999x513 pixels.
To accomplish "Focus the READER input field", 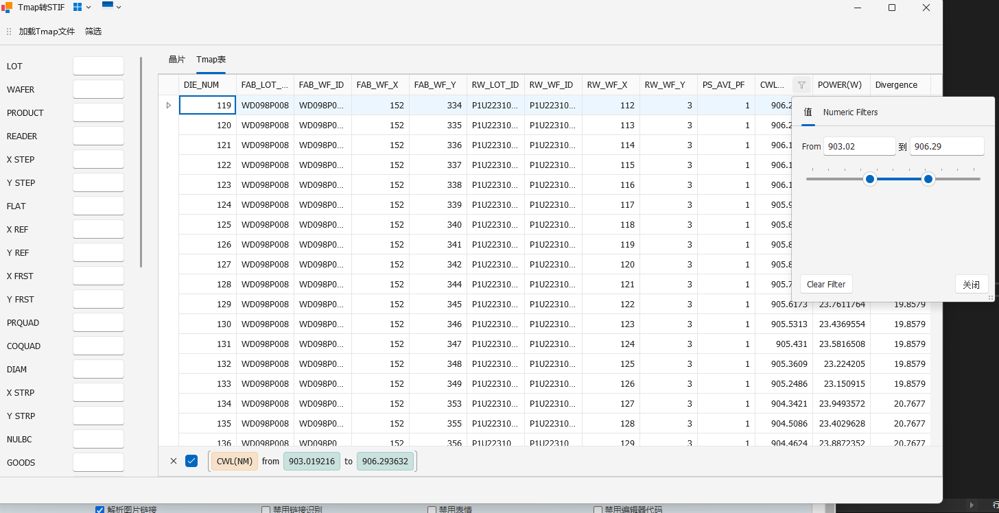I will tap(98, 136).
